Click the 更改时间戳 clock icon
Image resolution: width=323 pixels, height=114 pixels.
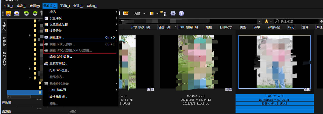tap(46, 63)
